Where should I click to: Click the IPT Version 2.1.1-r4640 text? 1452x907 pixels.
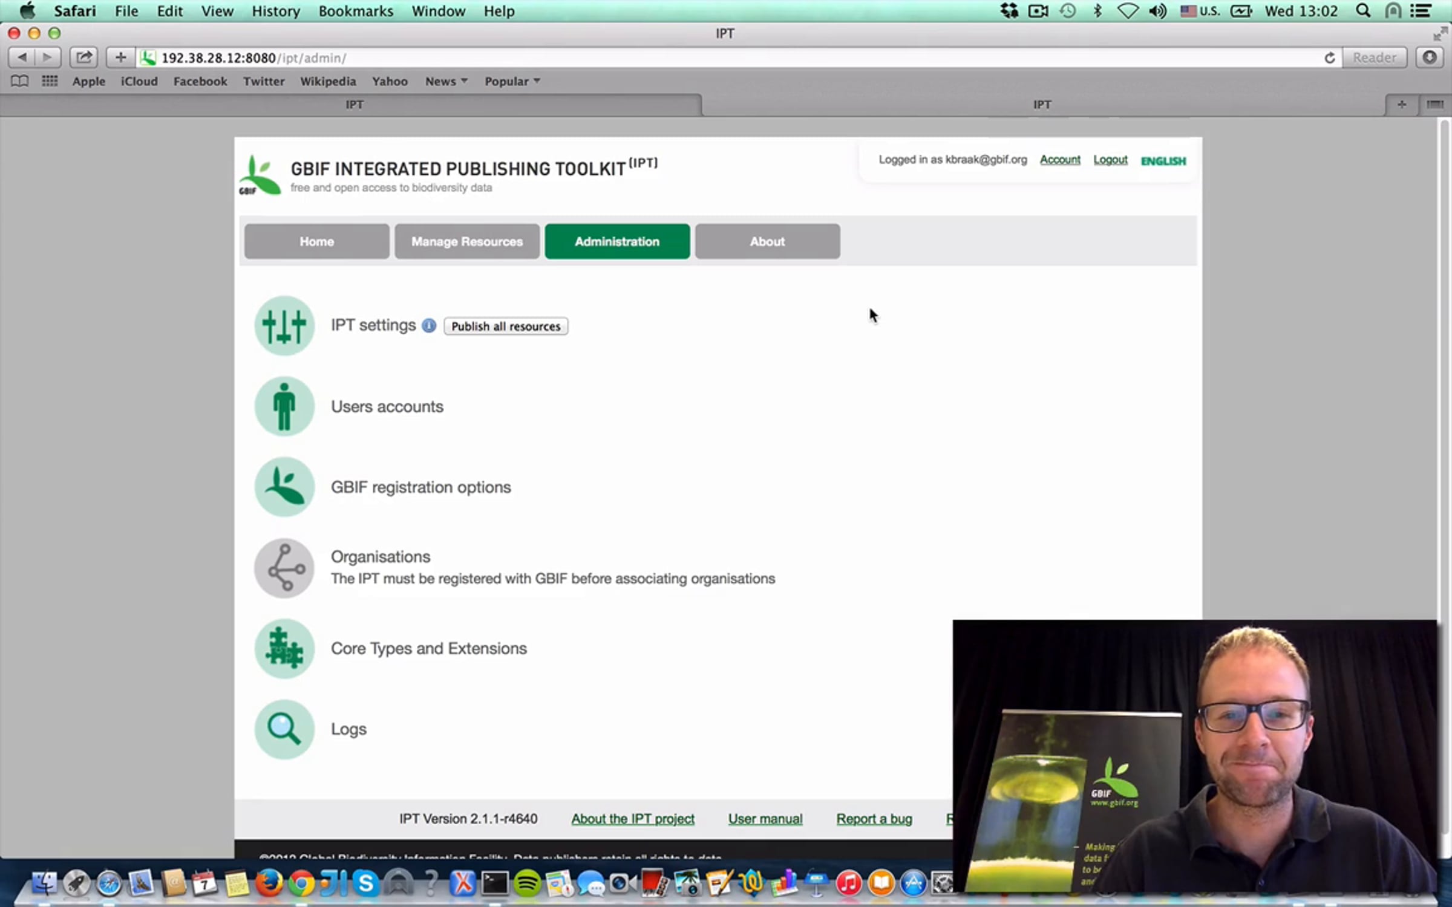click(x=468, y=819)
